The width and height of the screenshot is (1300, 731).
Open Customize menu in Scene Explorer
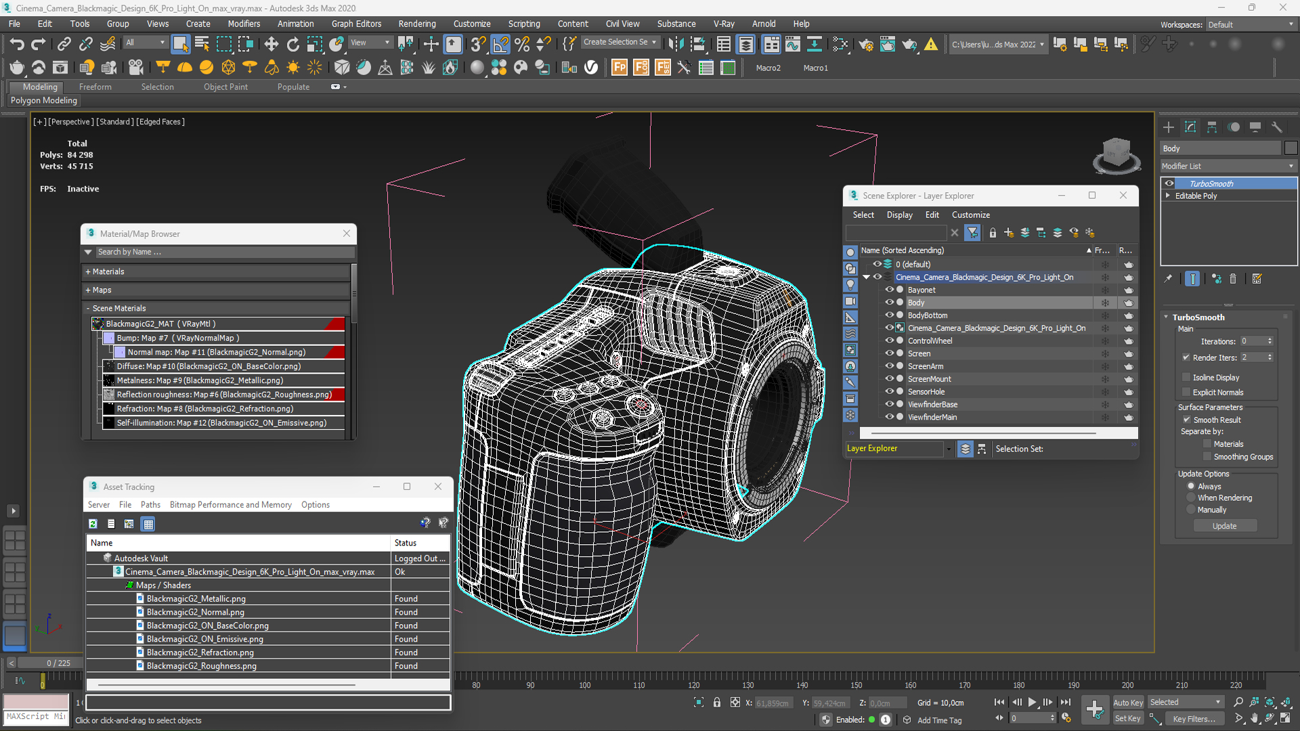point(970,215)
